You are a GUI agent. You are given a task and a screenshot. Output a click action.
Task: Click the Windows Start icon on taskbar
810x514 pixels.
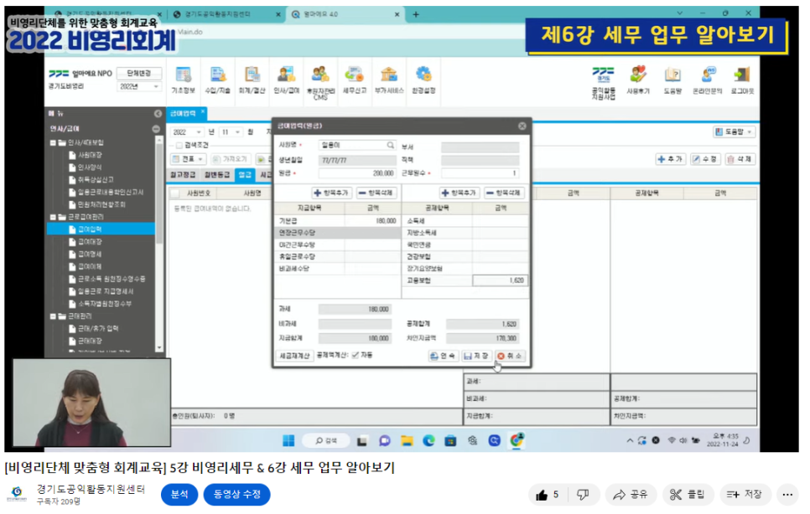point(288,440)
